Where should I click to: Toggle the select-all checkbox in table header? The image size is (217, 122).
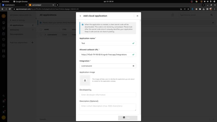(x=41, y=29)
